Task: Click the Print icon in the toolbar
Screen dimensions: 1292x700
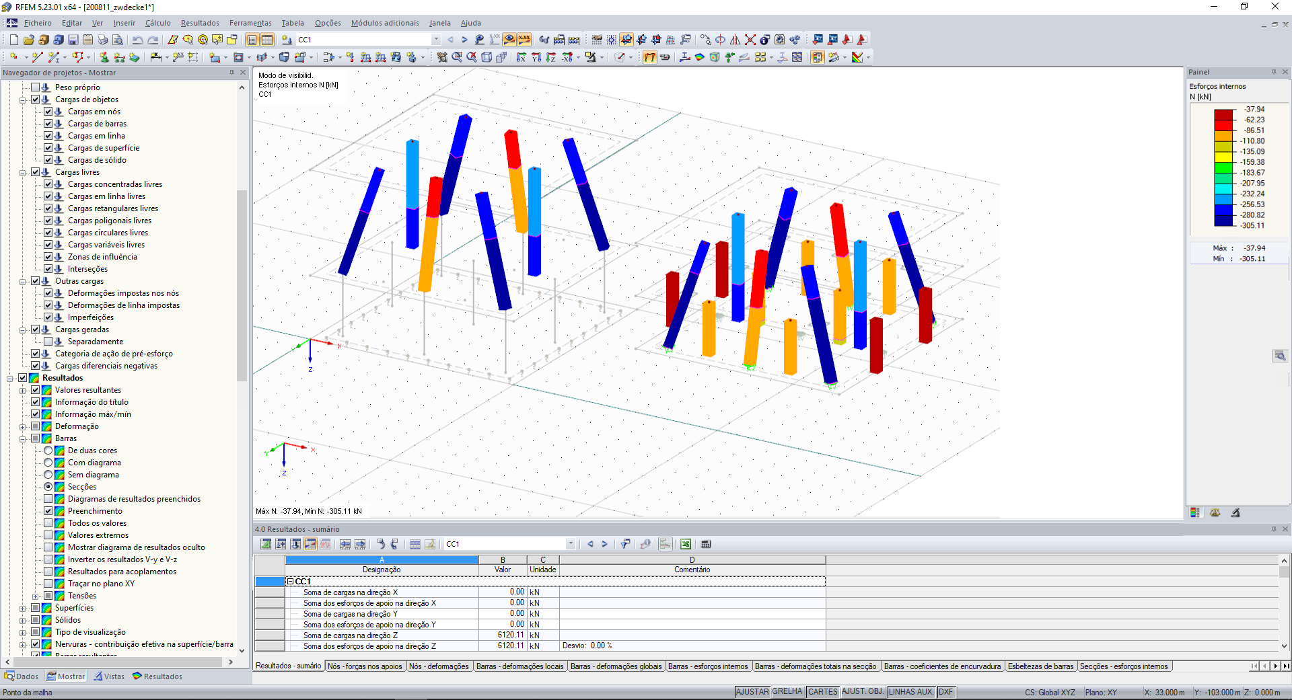Action: 102,40
